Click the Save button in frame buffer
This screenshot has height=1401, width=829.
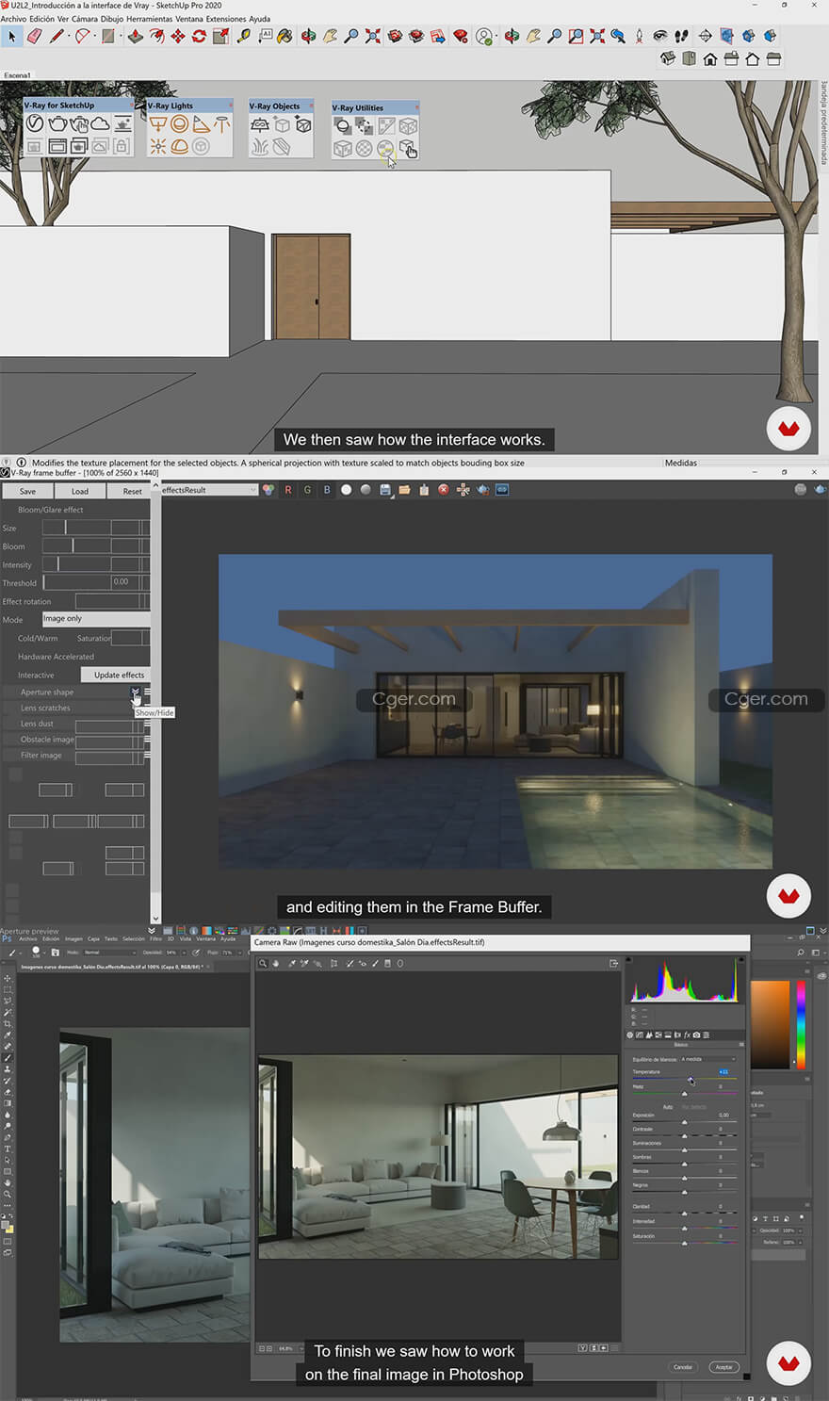click(x=27, y=491)
